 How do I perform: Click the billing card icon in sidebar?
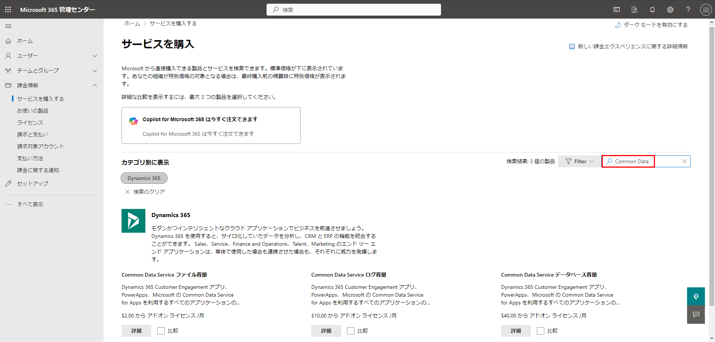click(x=8, y=85)
